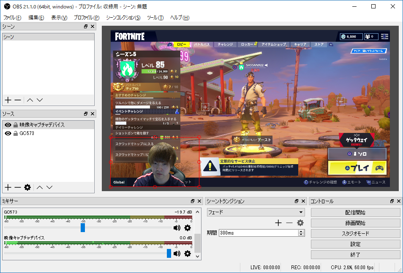
Task: Decrease transition duration with down stepper
Action: pyautogui.click(x=301, y=235)
